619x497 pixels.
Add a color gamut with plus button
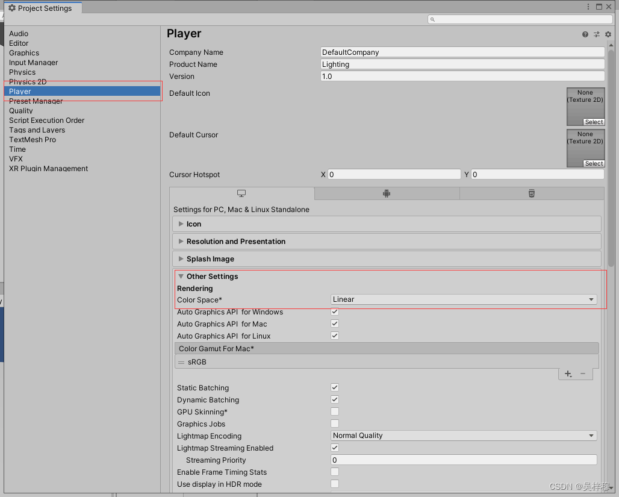pyautogui.click(x=568, y=374)
